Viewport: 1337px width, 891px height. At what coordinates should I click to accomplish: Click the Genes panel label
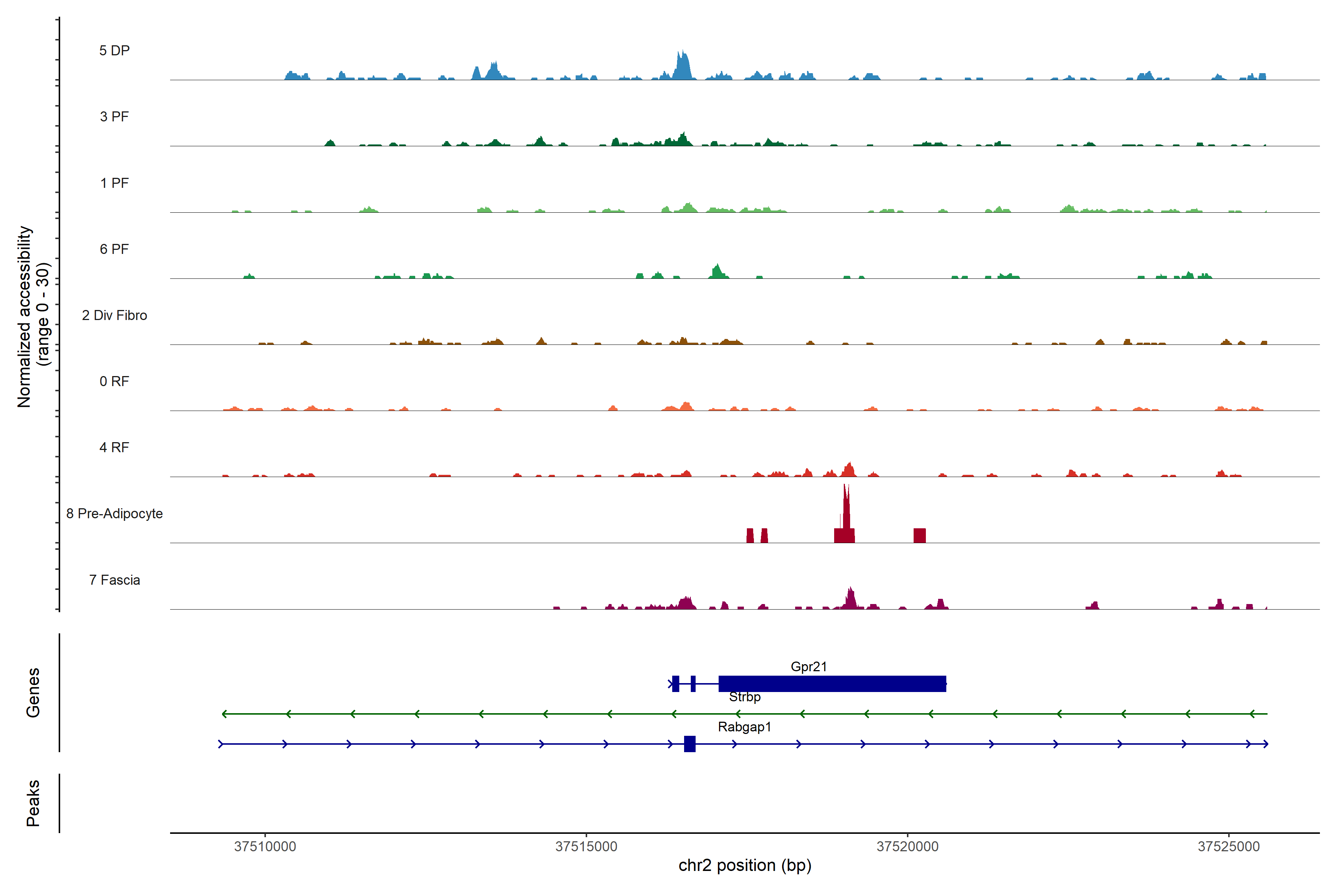(x=33, y=692)
